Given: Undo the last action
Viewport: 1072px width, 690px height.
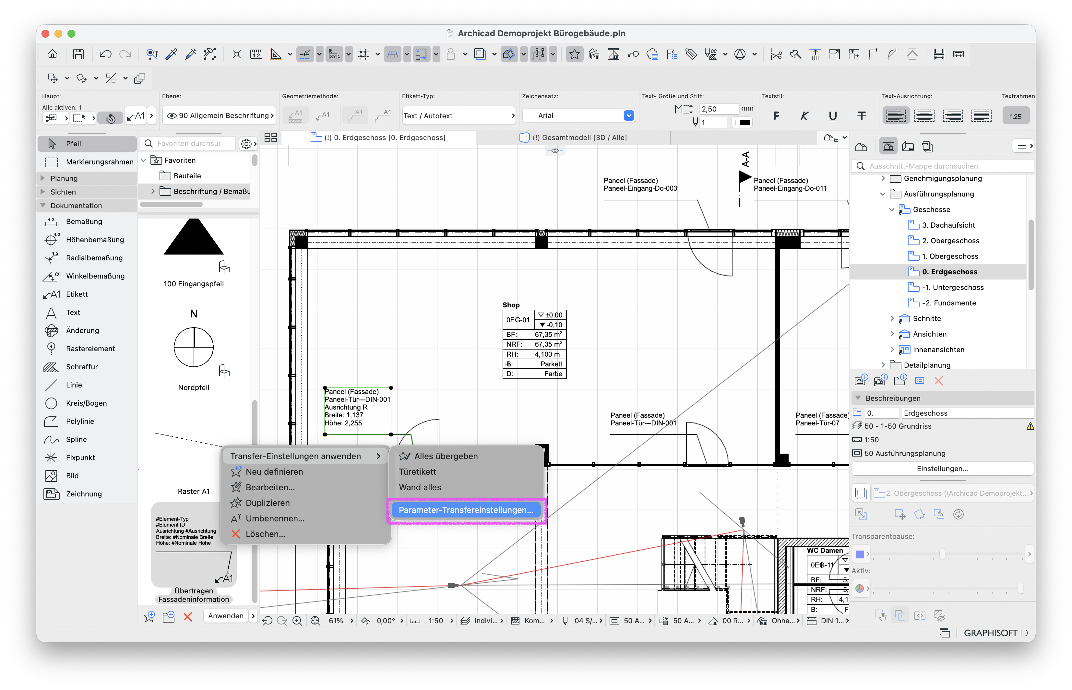Looking at the screenshot, I should 105,54.
